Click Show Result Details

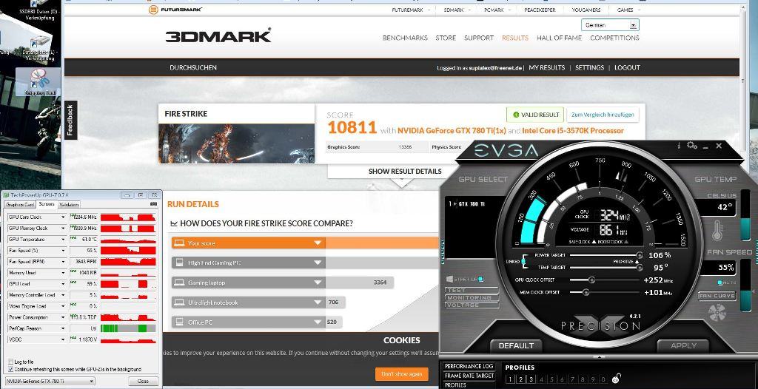(405, 171)
